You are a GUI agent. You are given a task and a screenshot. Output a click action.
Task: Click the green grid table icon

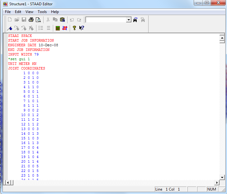[x=58, y=28]
